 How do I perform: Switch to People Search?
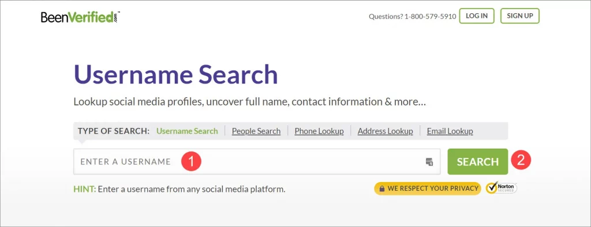click(256, 131)
